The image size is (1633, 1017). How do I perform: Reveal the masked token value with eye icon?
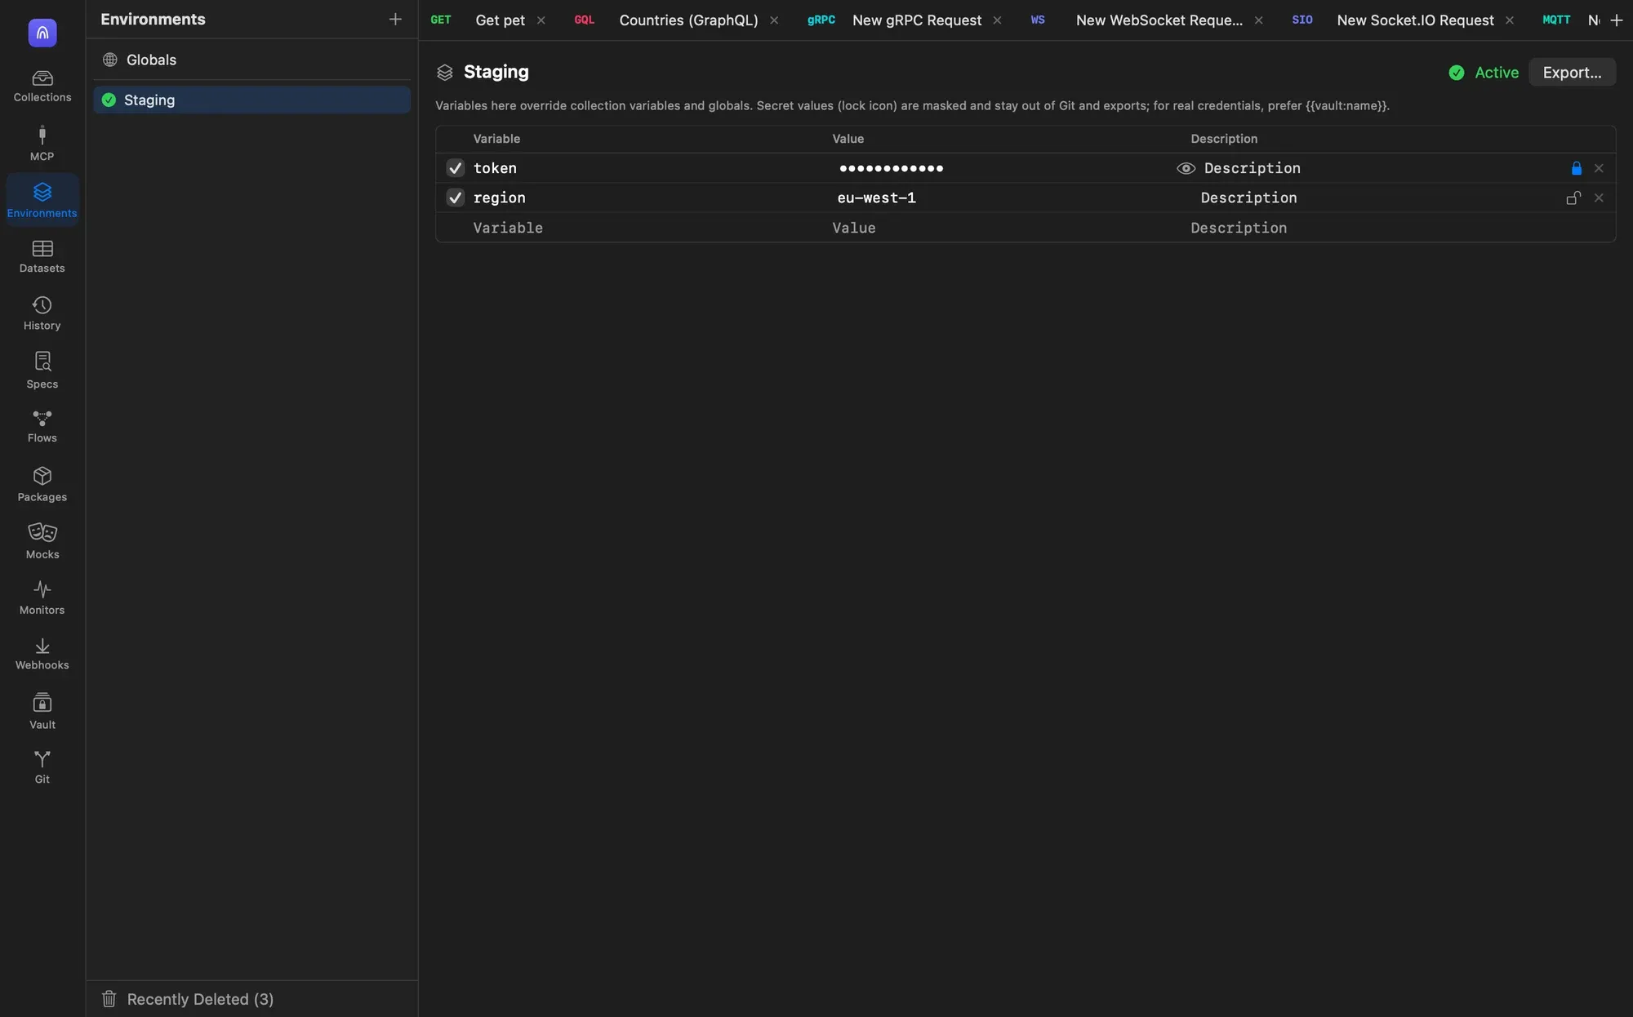pyautogui.click(x=1186, y=168)
